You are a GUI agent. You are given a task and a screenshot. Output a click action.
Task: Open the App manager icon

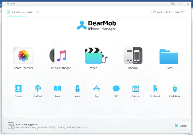click(x=96, y=88)
